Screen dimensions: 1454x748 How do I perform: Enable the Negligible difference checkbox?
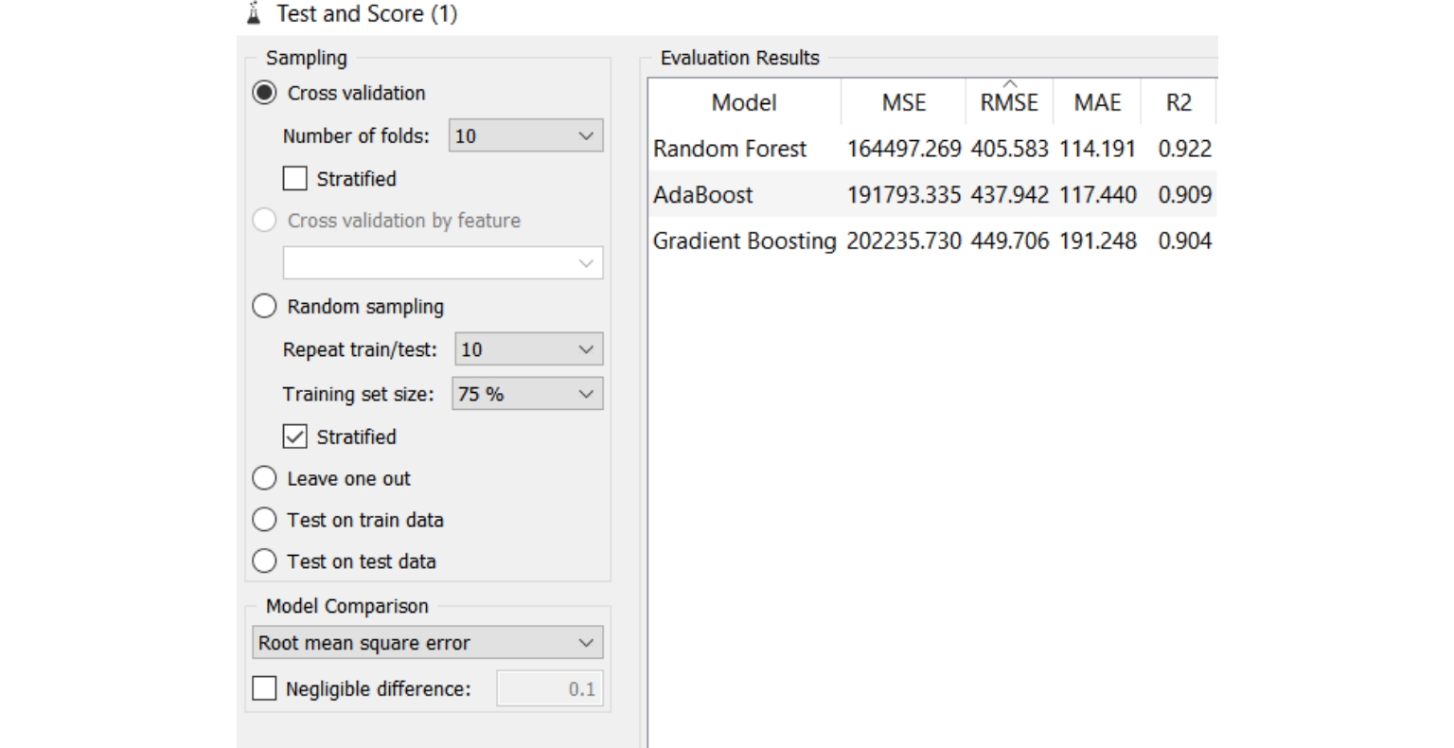point(265,688)
